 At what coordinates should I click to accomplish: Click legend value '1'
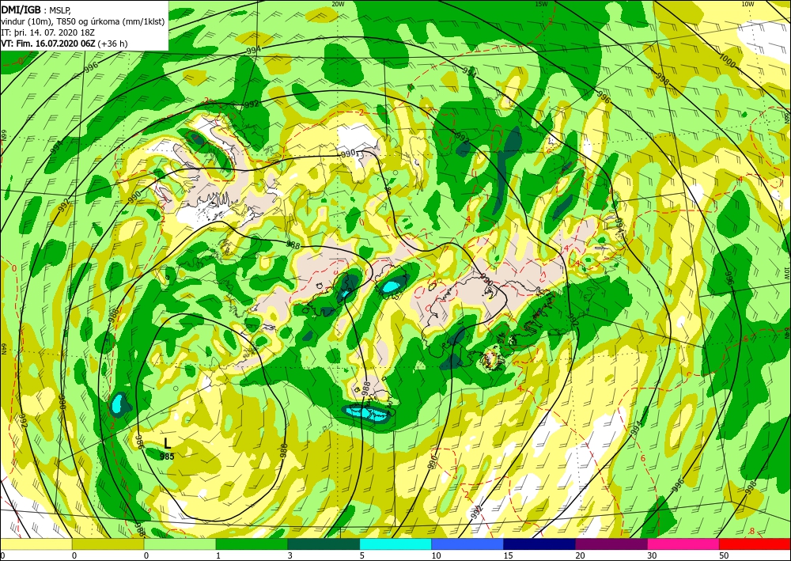click(x=218, y=555)
